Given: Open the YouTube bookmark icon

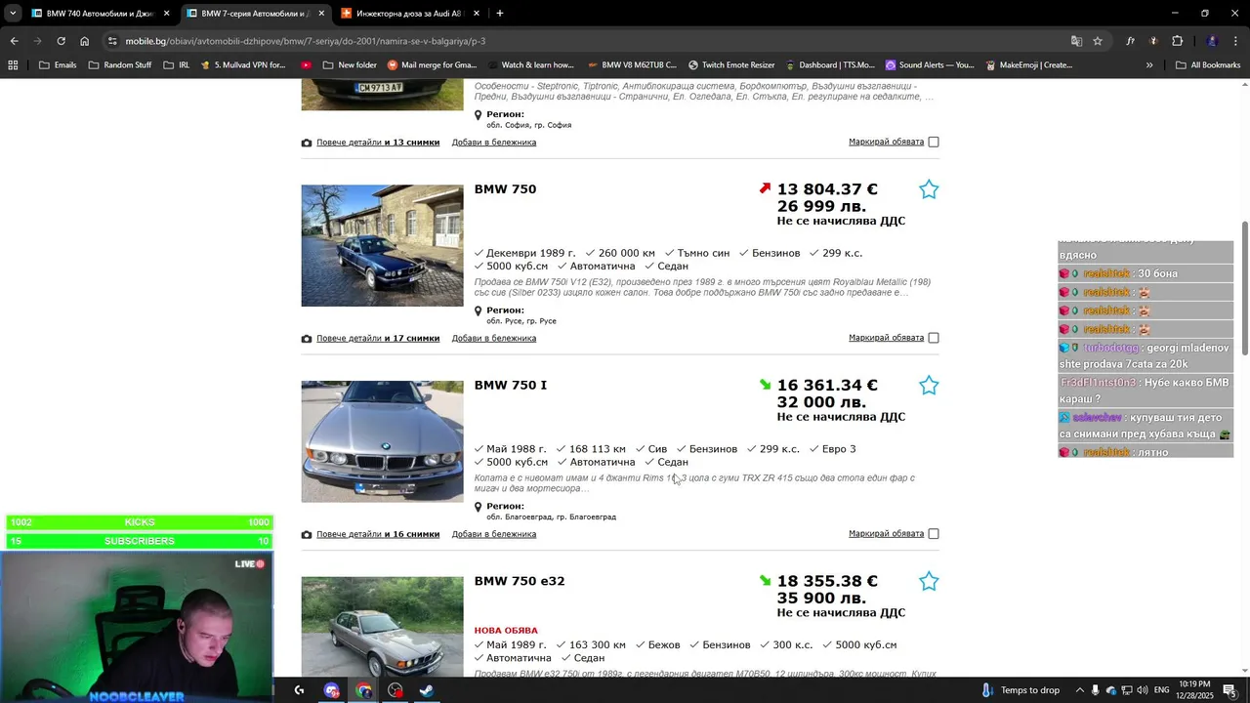Looking at the screenshot, I should tap(307, 65).
